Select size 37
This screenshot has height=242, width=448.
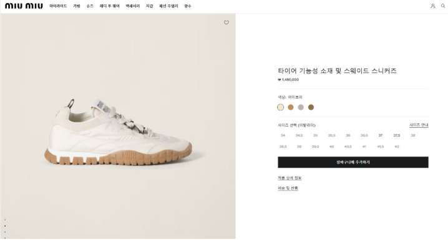pos(381,135)
